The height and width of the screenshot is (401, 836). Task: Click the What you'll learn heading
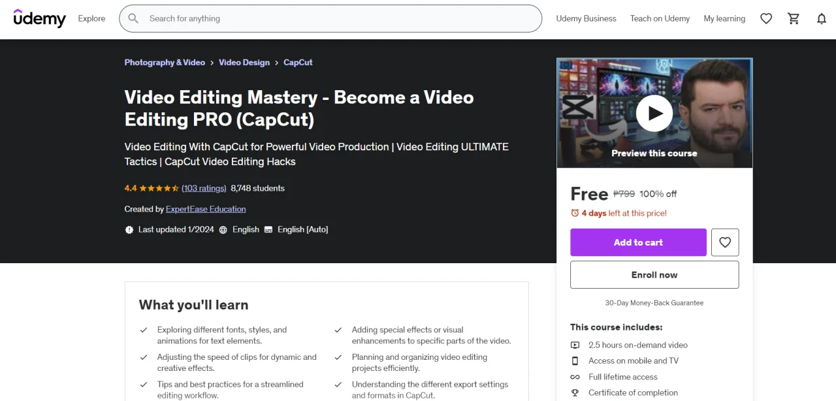pos(193,305)
